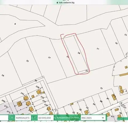
Task: Select the small parcel numbered 27
Action: tap(87, 71)
